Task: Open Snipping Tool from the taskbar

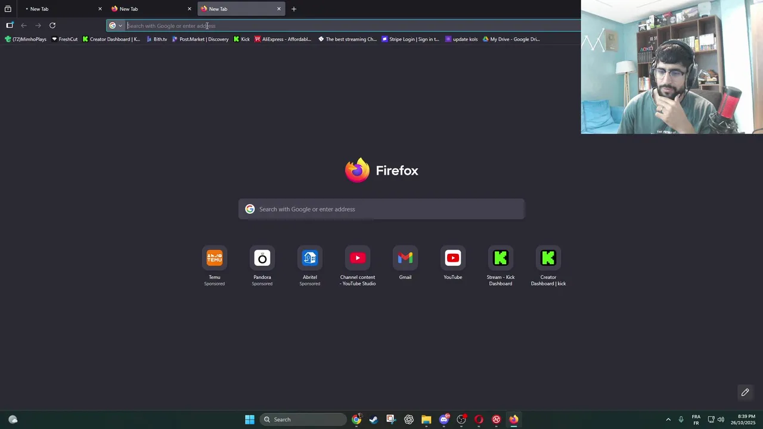Action: pos(390,419)
